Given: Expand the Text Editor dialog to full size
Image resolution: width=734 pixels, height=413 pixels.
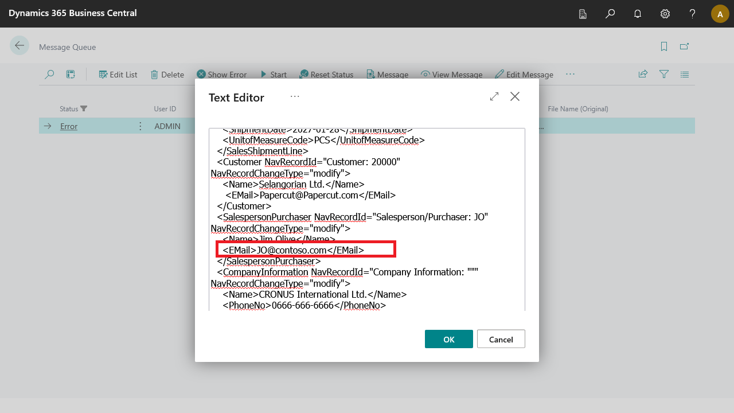Looking at the screenshot, I should [x=494, y=97].
